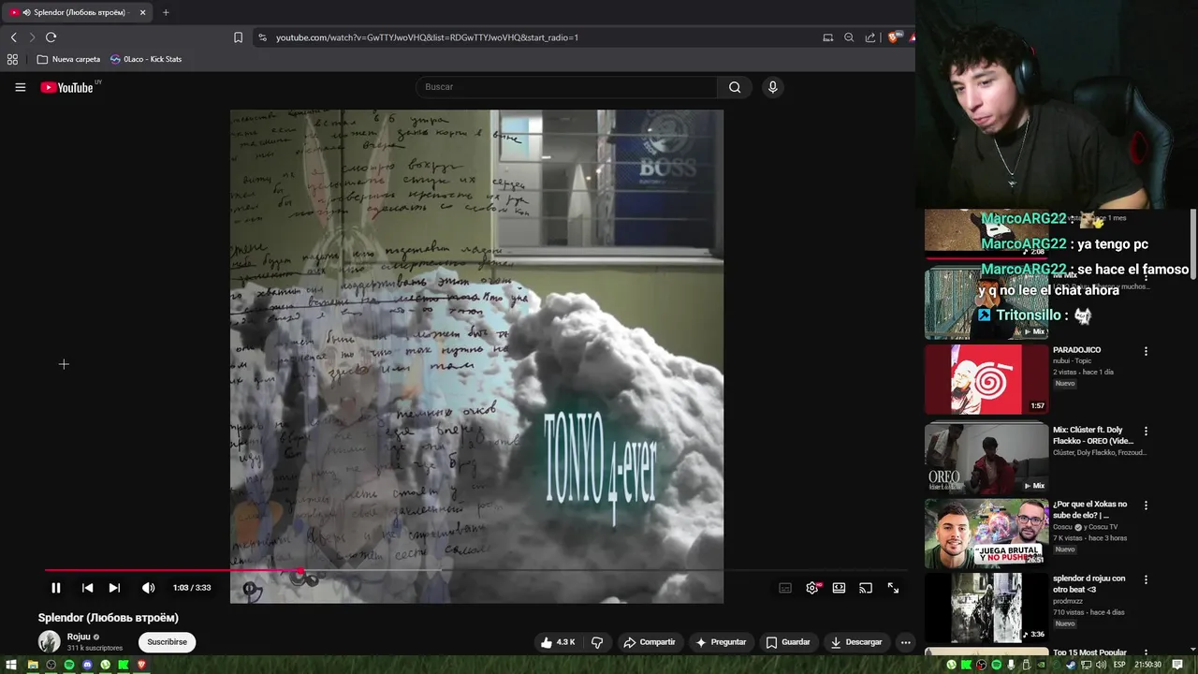Enter fullscreen mode
Viewport: 1198px width, 674px height.
pos(893,588)
